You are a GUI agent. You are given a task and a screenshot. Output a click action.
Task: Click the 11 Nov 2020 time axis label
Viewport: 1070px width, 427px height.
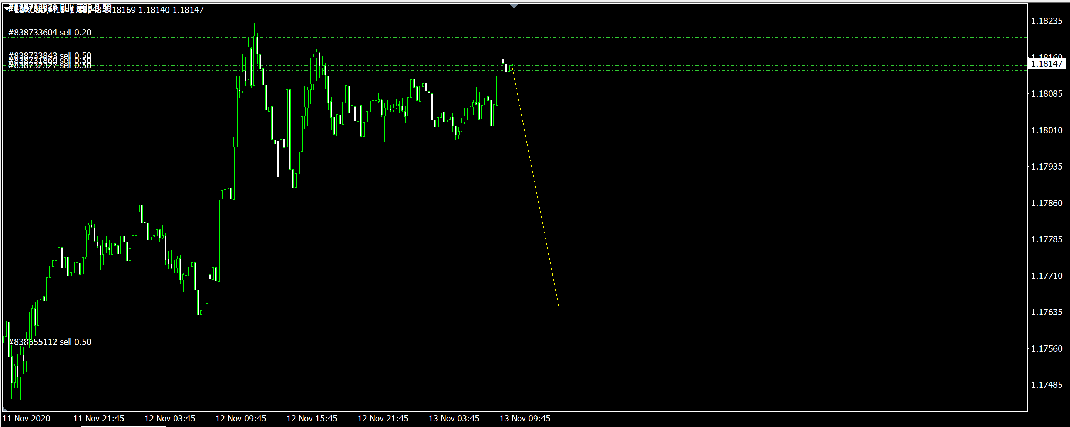[27, 418]
